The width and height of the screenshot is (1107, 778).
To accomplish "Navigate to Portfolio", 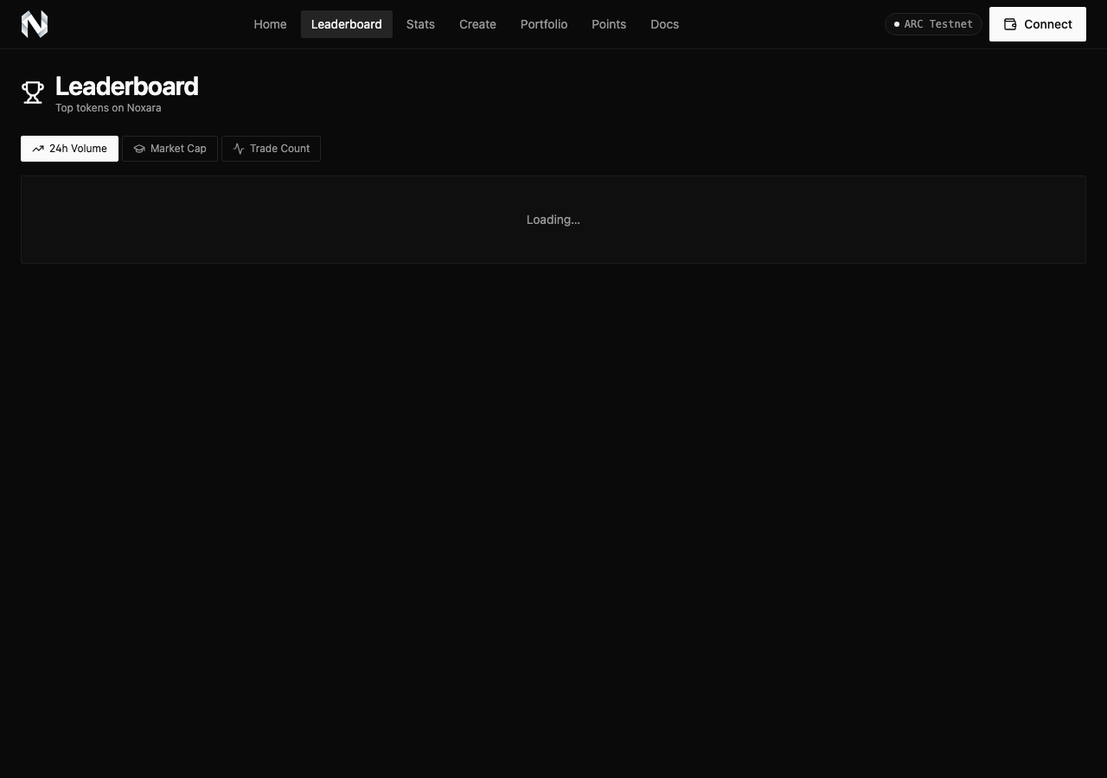I will (544, 24).
